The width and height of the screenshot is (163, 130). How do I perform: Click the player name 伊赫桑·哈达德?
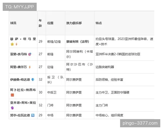coord(20,80)
